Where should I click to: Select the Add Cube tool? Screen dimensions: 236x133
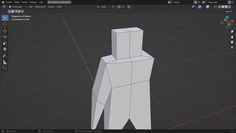(x=5, y=69)
